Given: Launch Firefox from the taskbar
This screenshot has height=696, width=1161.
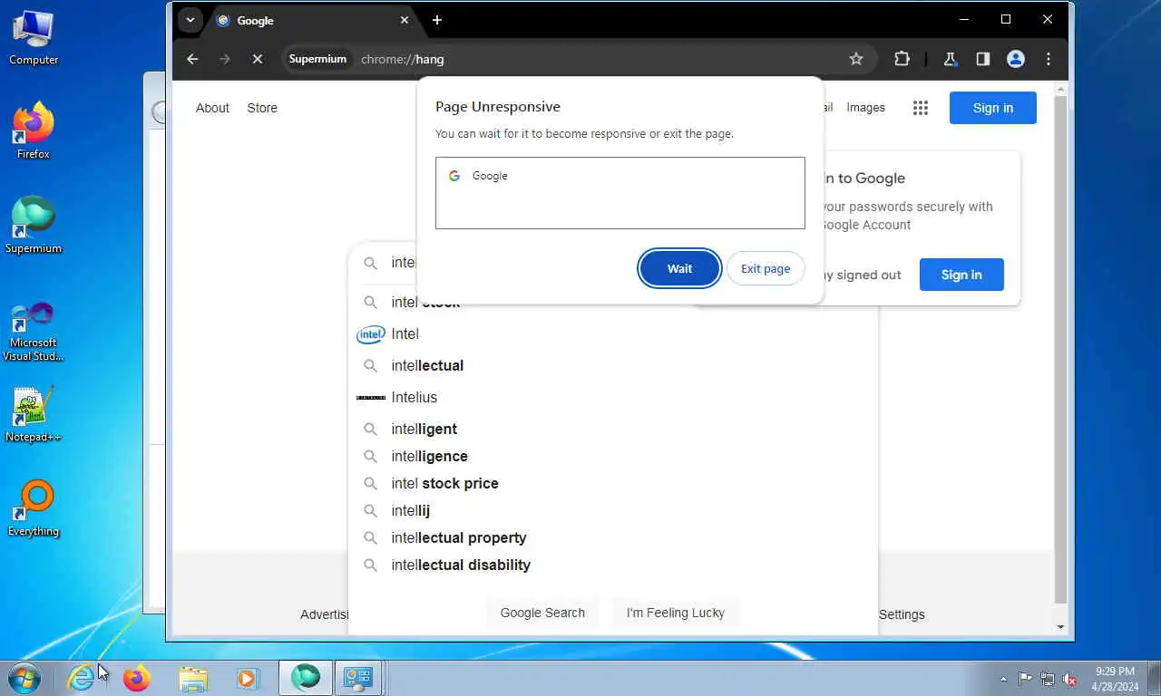Looking at the screenshot, I should pos(137,678).
